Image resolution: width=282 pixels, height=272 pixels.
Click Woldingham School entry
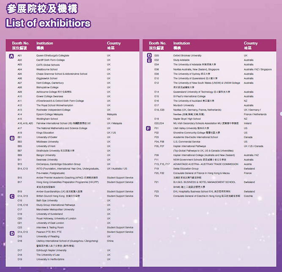[47, 119]
